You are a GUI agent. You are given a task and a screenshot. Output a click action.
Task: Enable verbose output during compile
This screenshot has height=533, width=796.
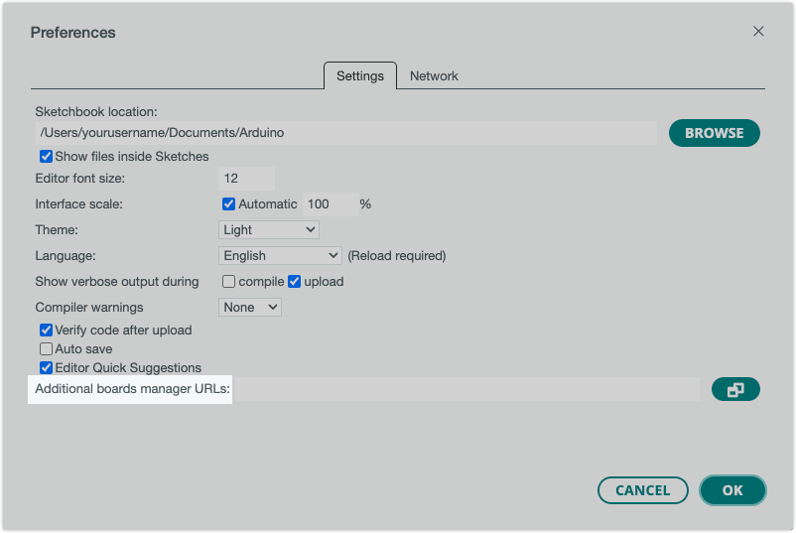[229, 282]
